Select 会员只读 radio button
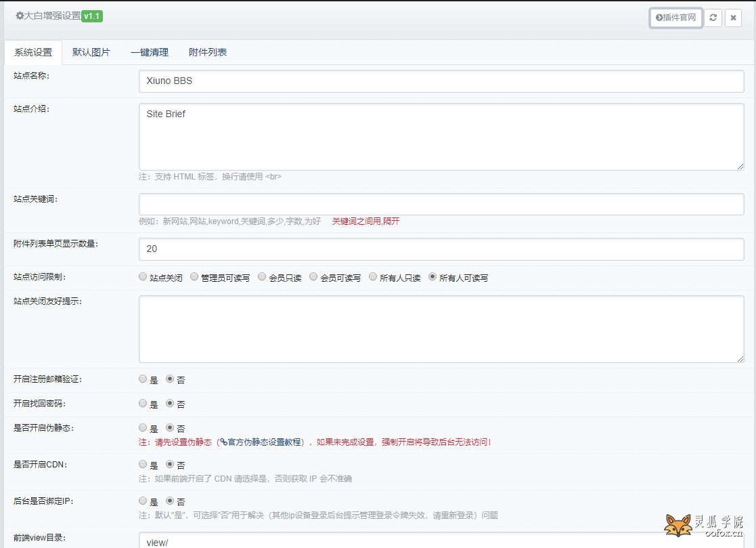This screenshot has height=548, width=756. 262,277
